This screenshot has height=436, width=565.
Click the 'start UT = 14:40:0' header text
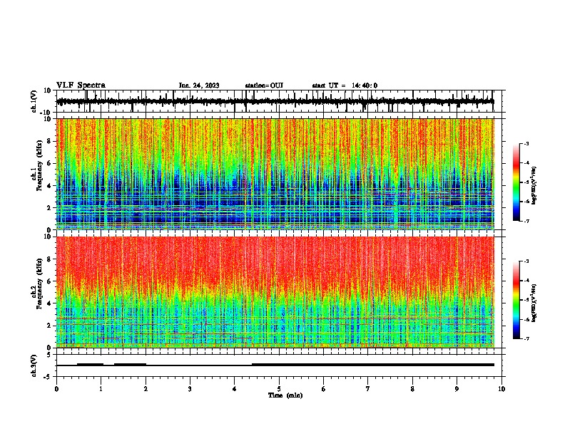pos(345,85)
